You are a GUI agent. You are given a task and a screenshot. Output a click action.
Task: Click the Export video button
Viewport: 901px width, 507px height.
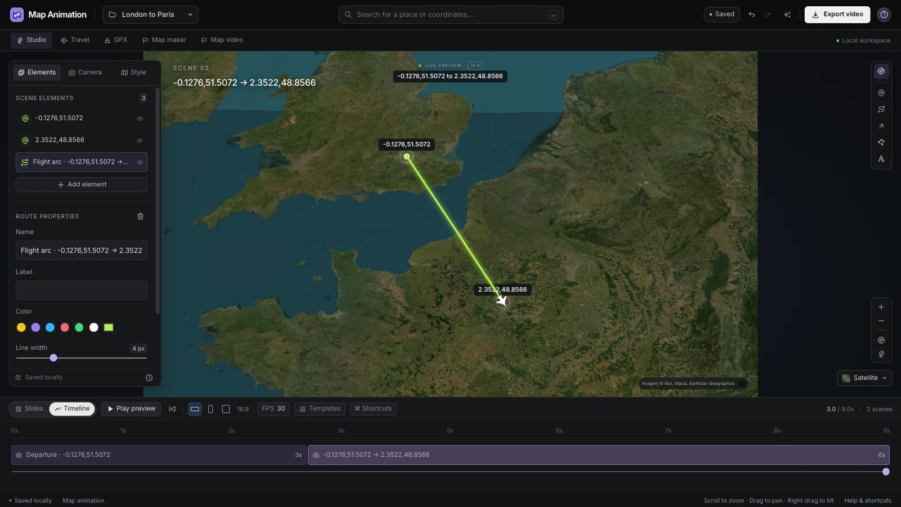click(x=837, y=15)
